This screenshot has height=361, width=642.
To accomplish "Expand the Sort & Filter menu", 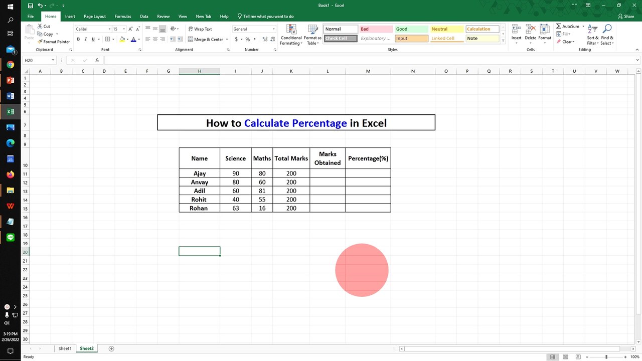I will tap(592, 35).
